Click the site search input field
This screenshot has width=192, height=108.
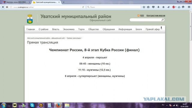click(145, 20)
